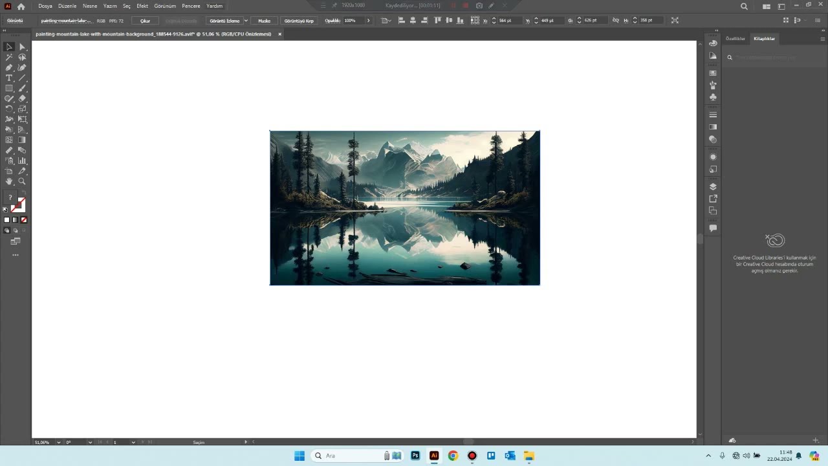Apply Gradient mode swatch
828x466 pixels.
click(x=16, y=220)
